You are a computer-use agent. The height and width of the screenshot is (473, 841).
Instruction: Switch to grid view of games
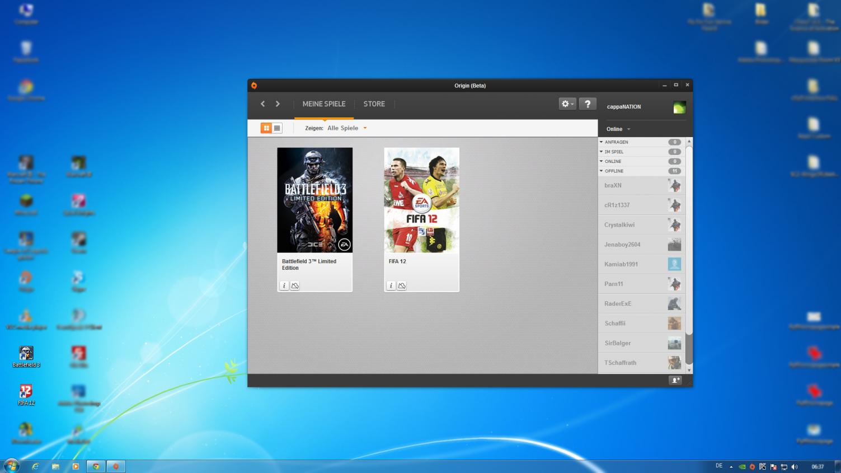266,128
